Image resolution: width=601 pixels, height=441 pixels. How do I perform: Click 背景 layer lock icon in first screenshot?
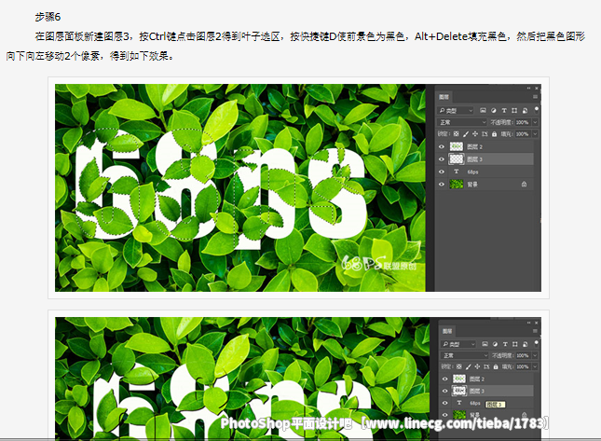(x=524, y=184)
